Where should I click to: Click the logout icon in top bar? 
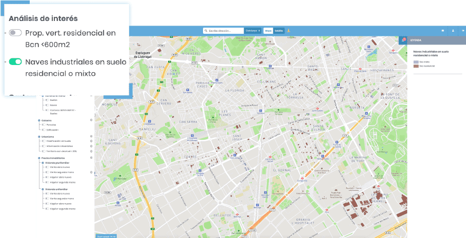pyautogui.click(x=463, y=31)
